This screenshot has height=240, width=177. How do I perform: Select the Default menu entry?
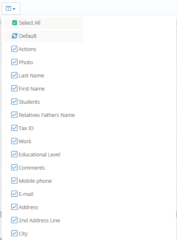click(x=43, y=36)
